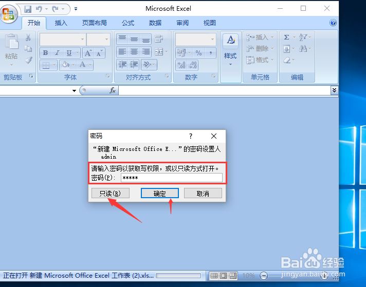The image size is (366, 287).
Task: Click Decrease Decimal icon
Action: point(193,65)
